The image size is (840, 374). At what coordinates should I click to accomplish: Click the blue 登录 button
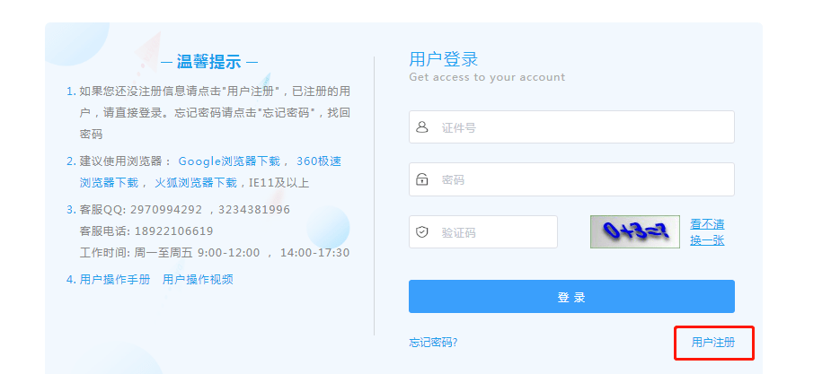click(x=571, y=296)
